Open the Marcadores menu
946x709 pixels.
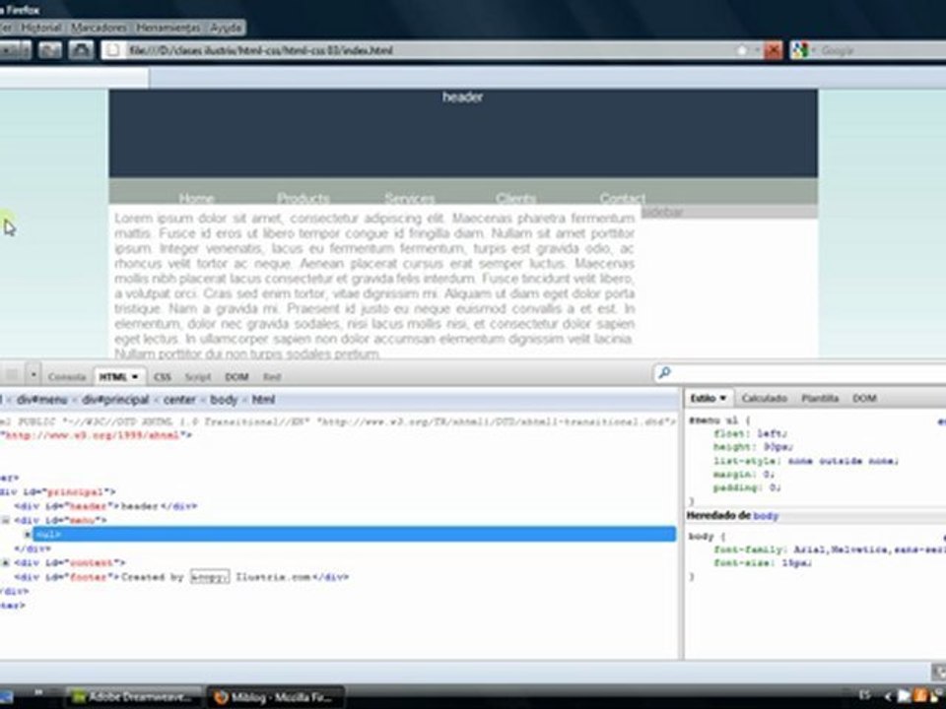pos(99,28)
